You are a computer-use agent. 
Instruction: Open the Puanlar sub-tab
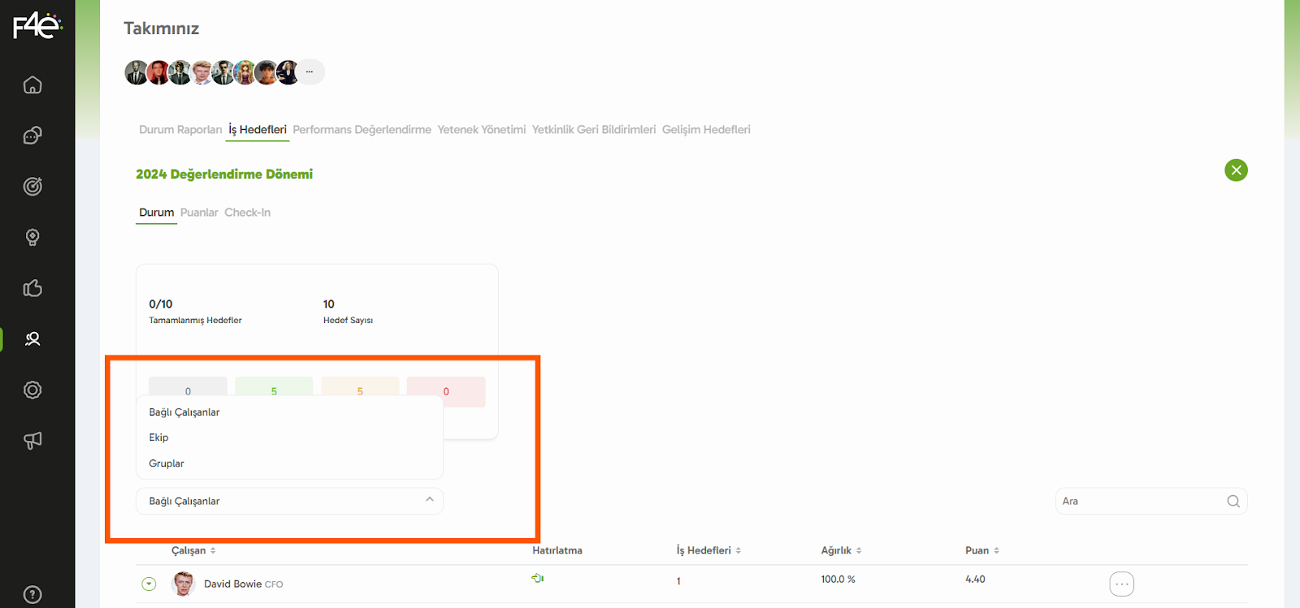point(199,213)
